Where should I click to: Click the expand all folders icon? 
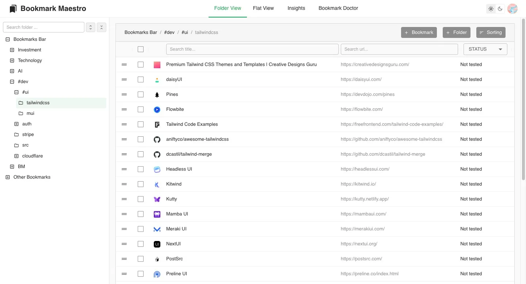tap(91, 27)
